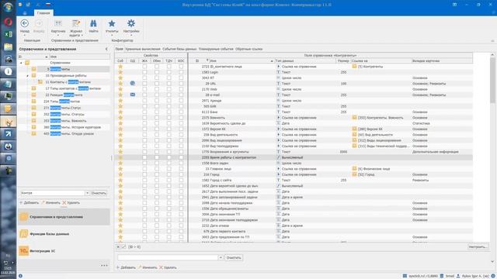Viewport: 497px width, 279px height.
Task: Click the Назад back arrow icon
Action: pos(24,23)
